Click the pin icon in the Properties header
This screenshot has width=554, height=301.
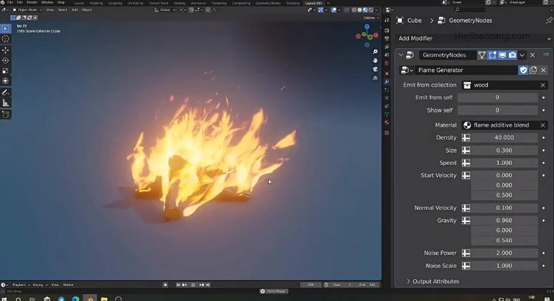pos(549,20)
